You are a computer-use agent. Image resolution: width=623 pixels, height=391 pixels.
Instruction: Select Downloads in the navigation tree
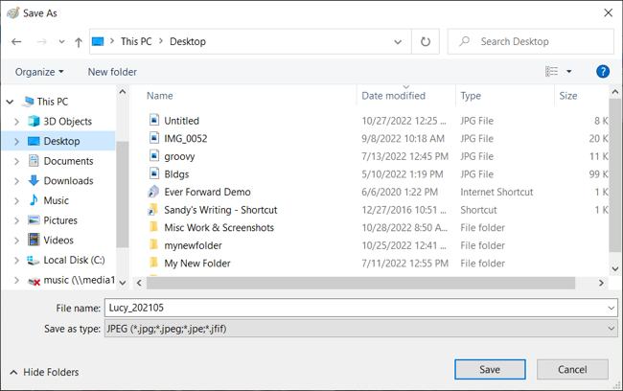pos(68,181)
